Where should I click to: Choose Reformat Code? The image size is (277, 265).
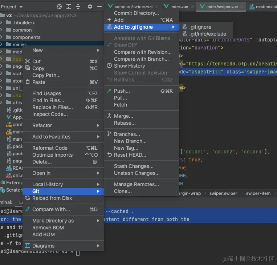pyautogui.click(x=63, y=148)
